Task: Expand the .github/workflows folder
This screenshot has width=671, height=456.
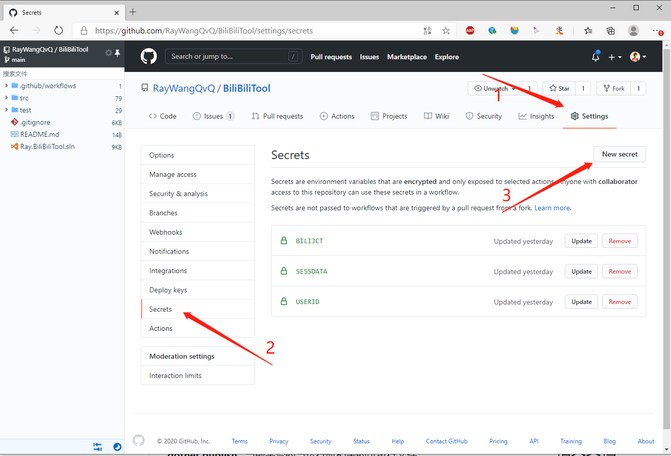Action: tap(6, 86)
